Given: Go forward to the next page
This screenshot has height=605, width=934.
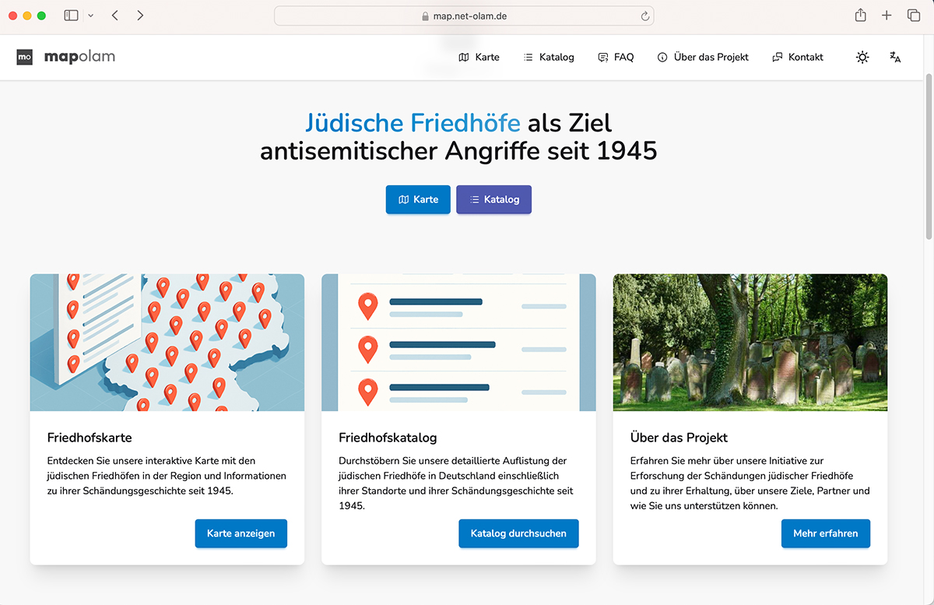Looking at the screenshot, I should [x=140, y=16].
